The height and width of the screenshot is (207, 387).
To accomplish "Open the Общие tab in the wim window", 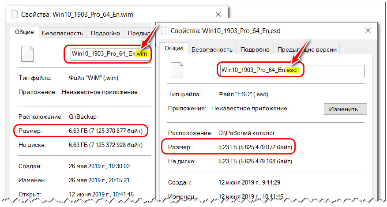I will point(24,32).
